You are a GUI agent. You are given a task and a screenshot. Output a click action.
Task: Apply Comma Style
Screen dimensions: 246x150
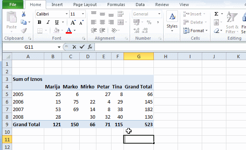[158, 22]
